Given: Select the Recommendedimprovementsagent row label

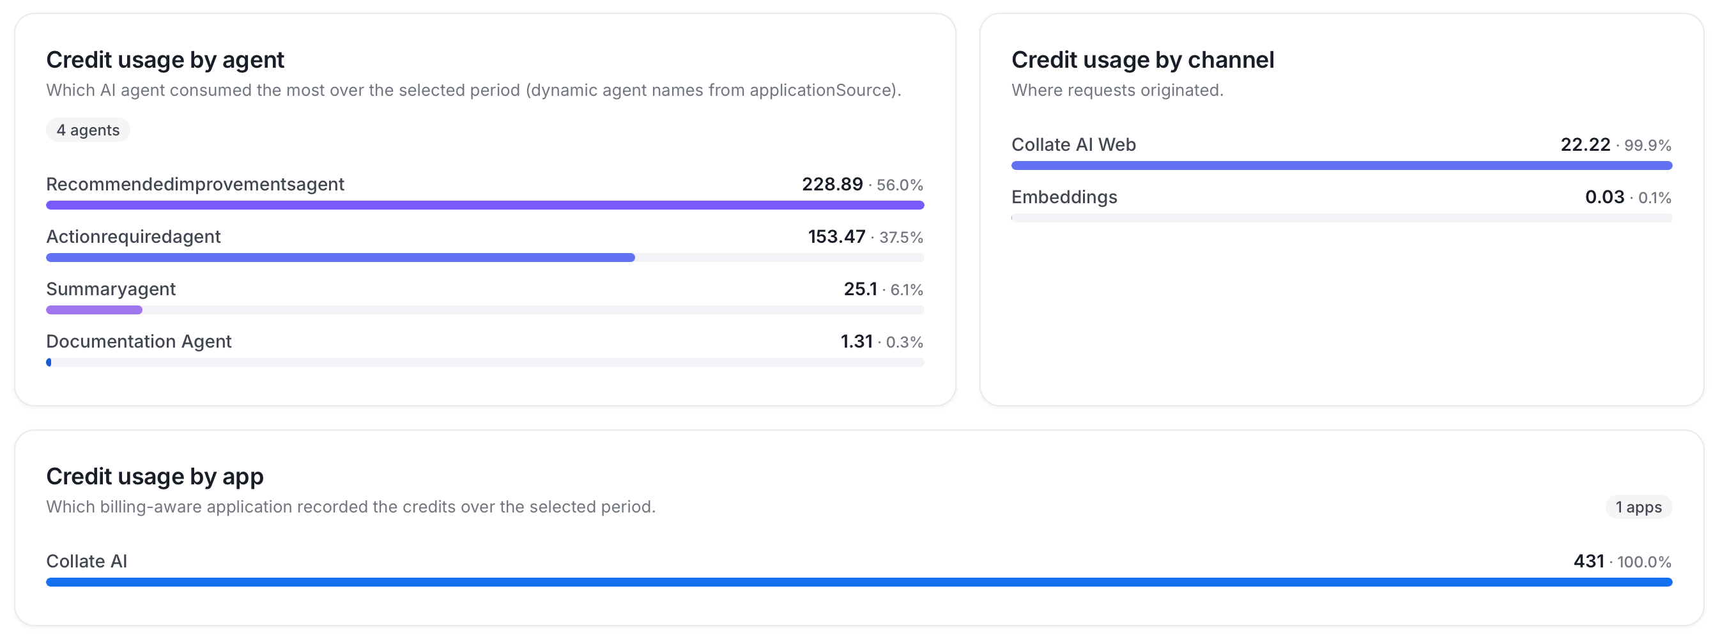Looking at the screenshot, I should pos(195,184).
